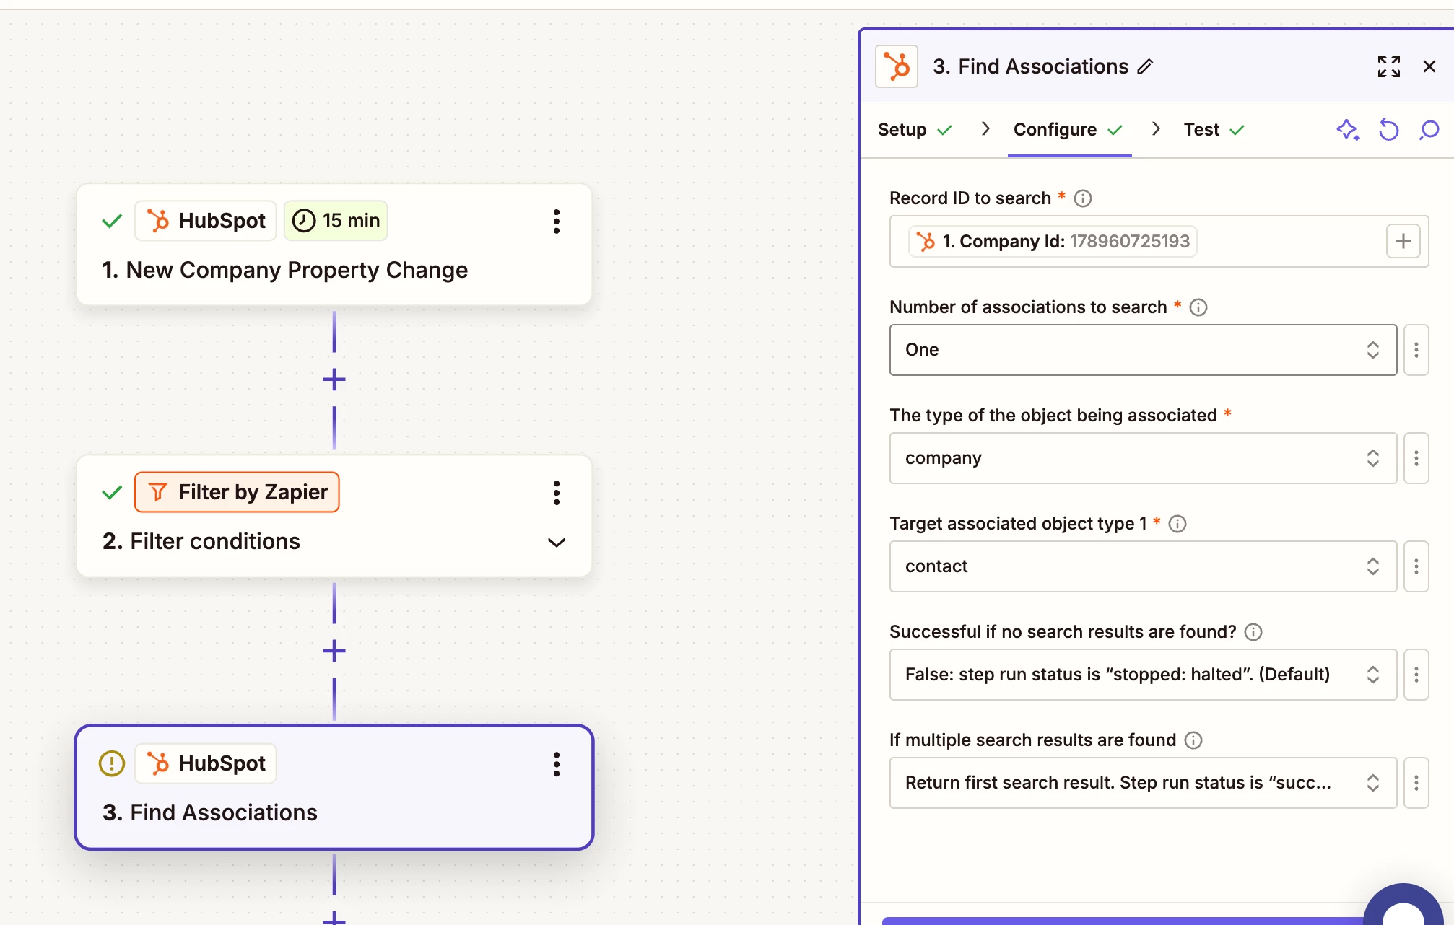
Task: Click the refresh/undo fields icon
Action: pos(1389,130)
